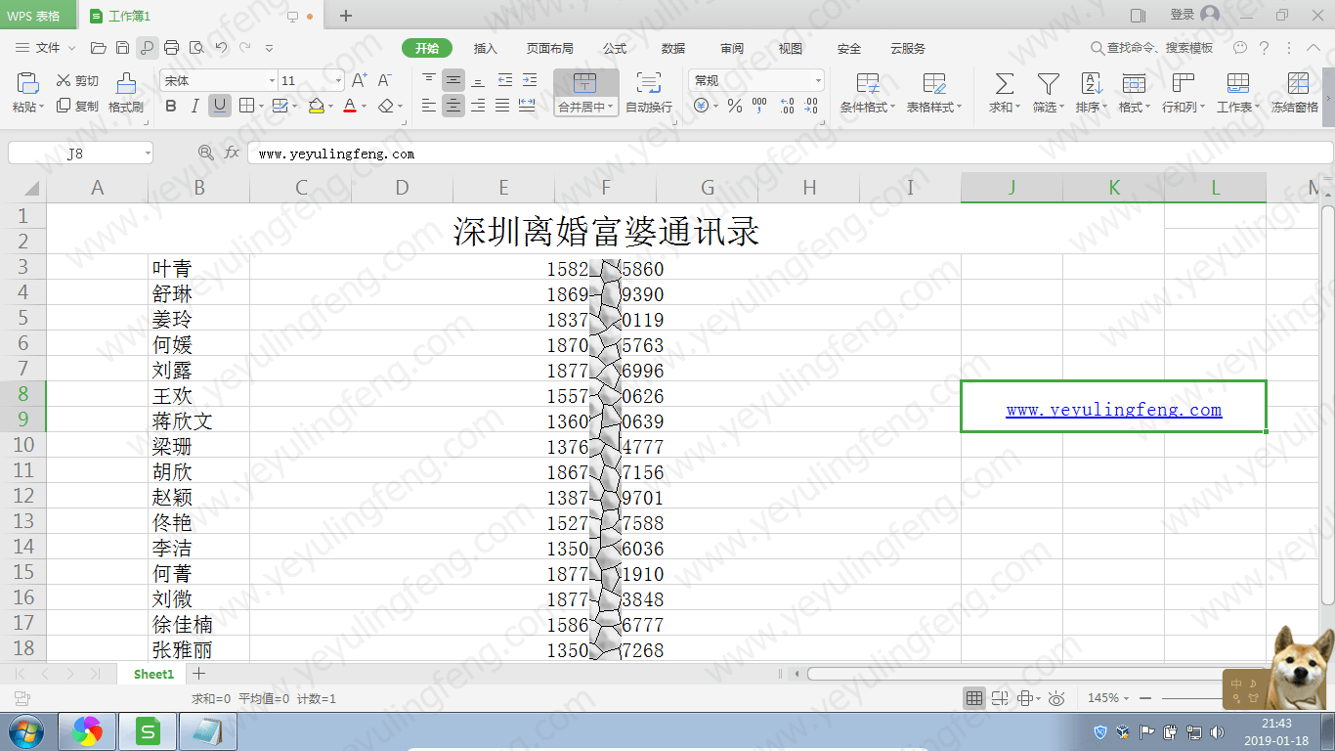This screenshot has width=1335, height=751.
Task: Toggle vertical middle alignment
Action: point(453,80)
